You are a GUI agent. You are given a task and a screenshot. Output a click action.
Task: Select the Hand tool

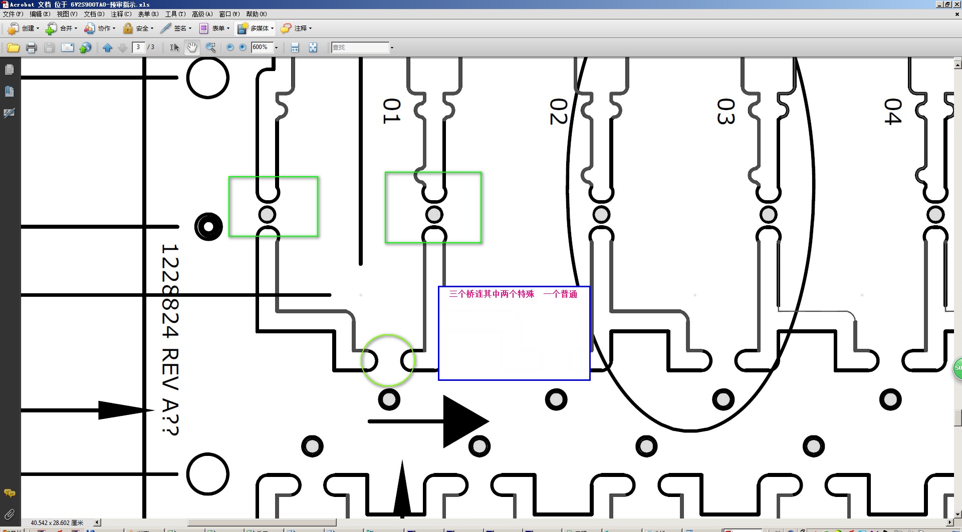point(192,48)
